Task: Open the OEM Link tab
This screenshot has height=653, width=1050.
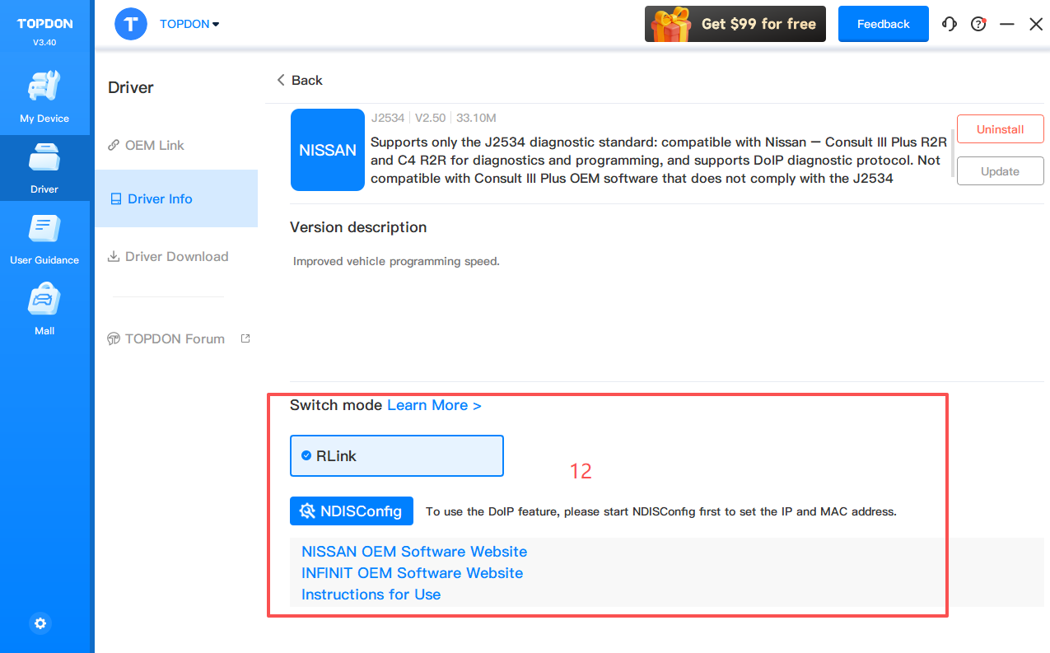Action: click(x=154, y=145)
